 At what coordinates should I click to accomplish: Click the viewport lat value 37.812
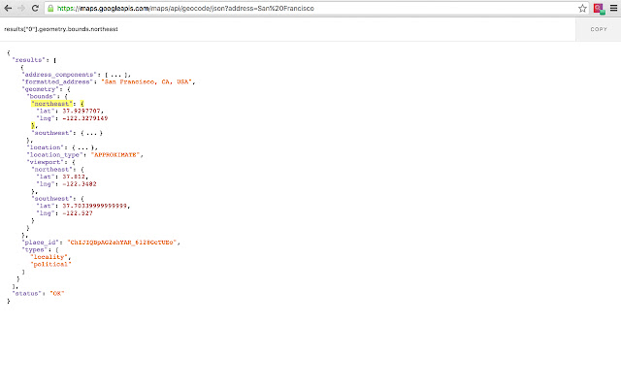point(74,177)
